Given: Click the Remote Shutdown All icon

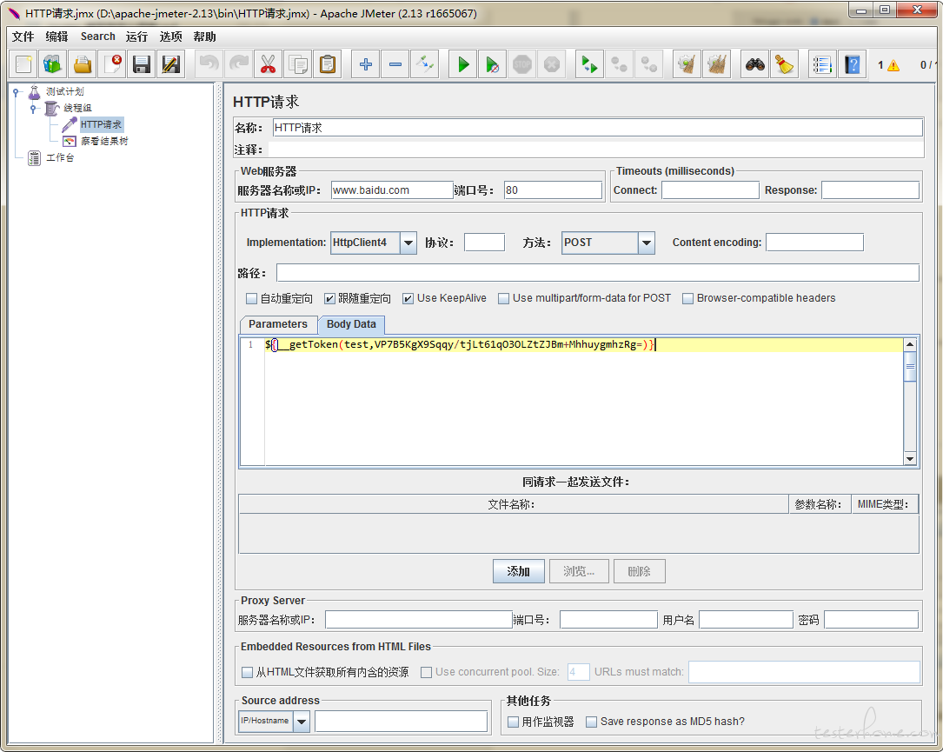Looking at the screenshot, I should click(x=648, y=64).
